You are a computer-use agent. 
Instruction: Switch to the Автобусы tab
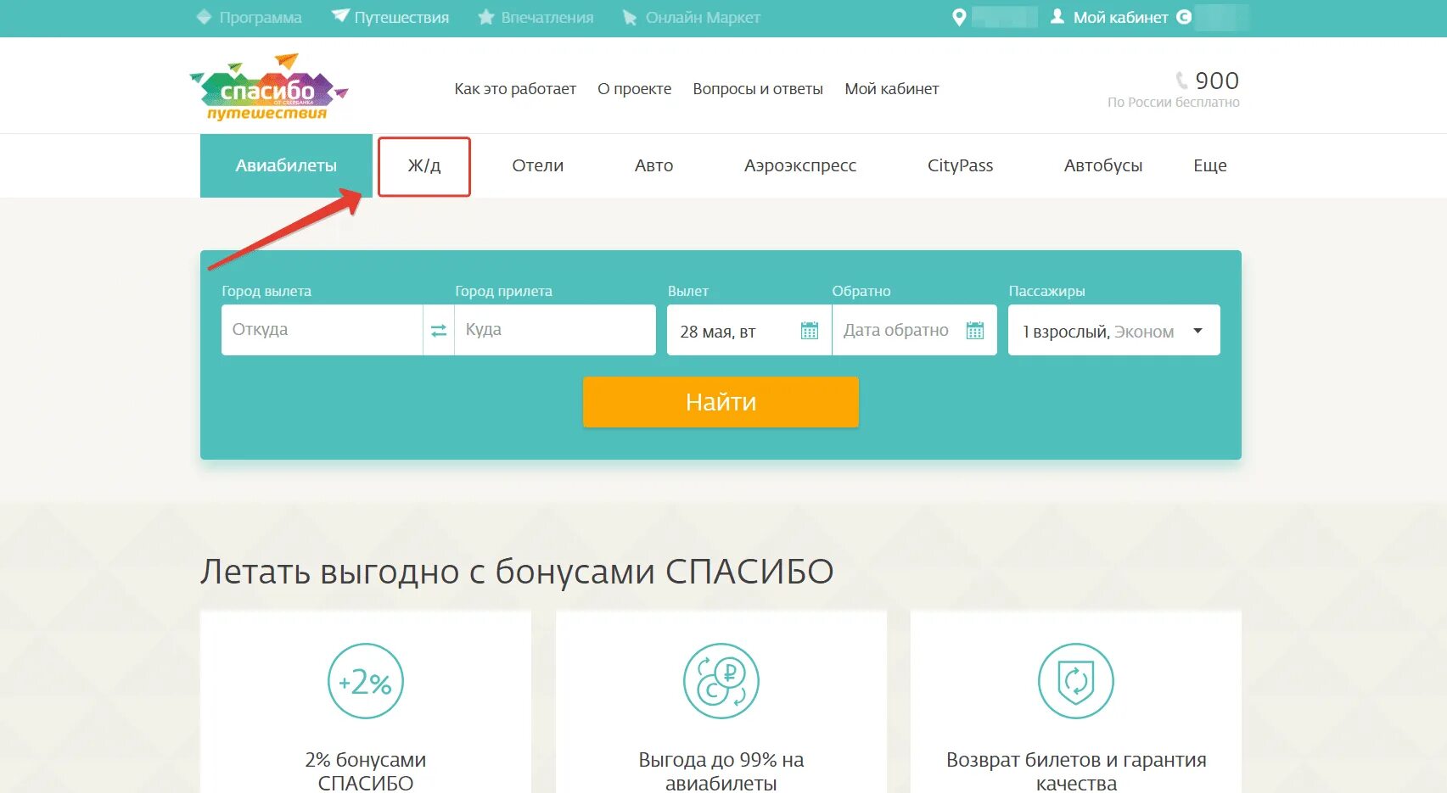point(1103,165)
